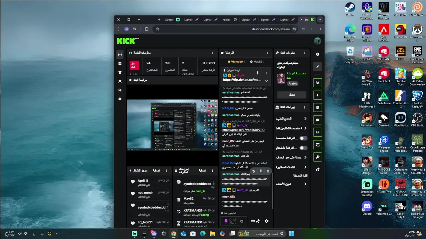426x239 pixels.
Task: Click the dashboard.kick.com address bar
Action: click(270, 29)
